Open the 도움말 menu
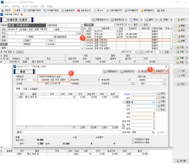189x168 pixels. [50, 6]
